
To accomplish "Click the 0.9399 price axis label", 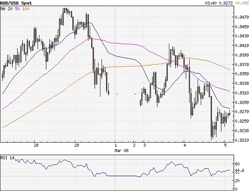I will coord(241,55).
